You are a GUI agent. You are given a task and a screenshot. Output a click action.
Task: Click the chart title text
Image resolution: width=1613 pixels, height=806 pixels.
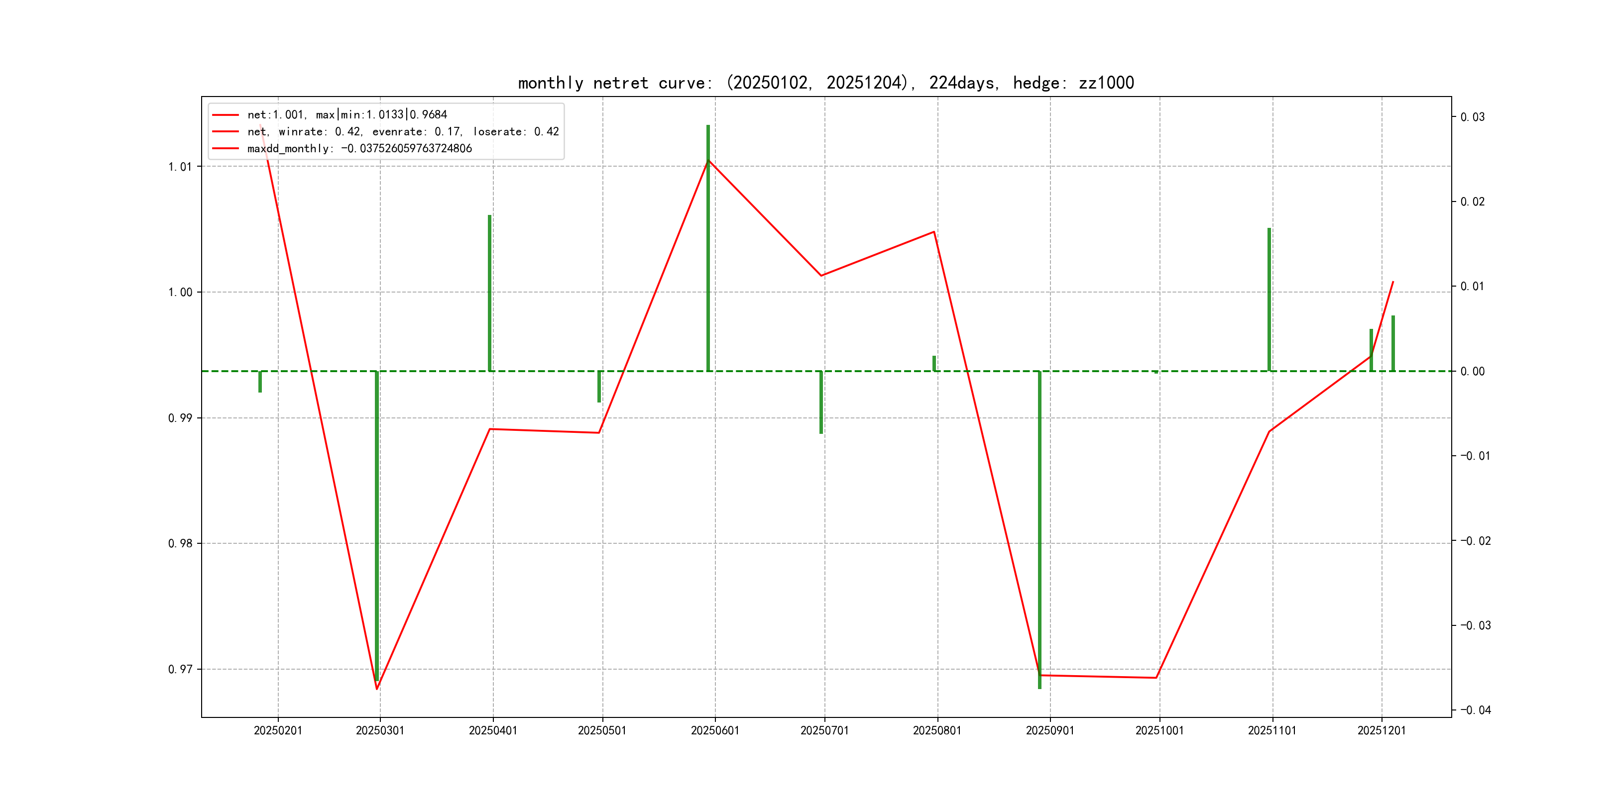(826, 83)
